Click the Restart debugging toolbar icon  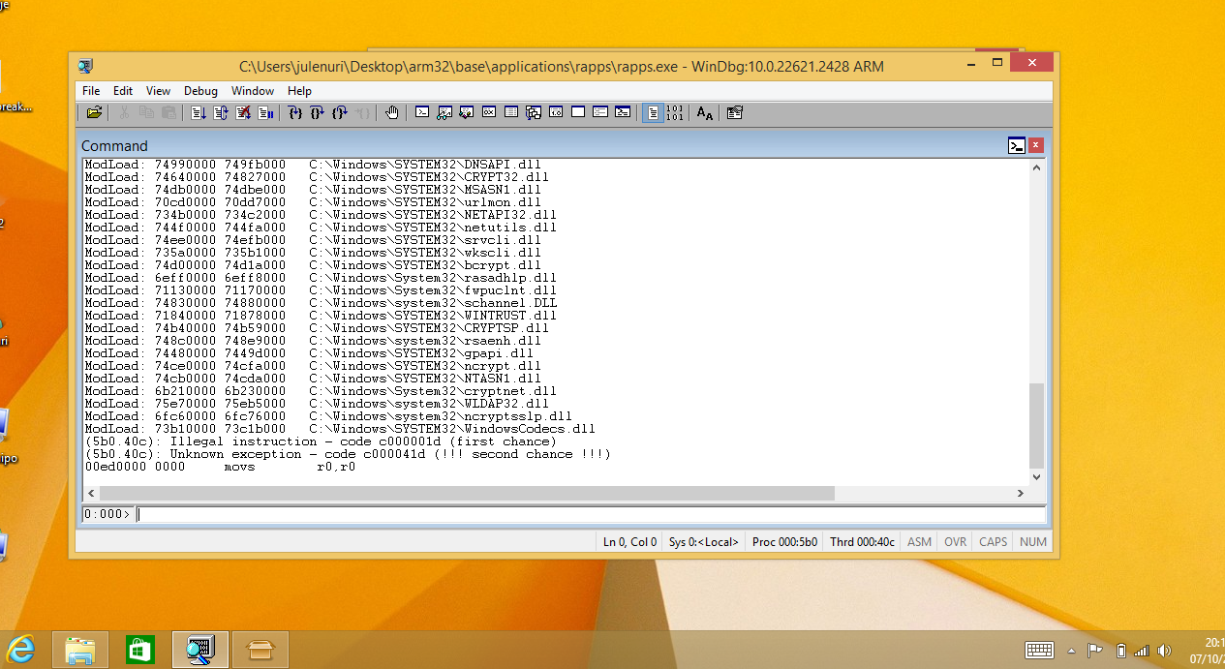(x=221, y=112)
